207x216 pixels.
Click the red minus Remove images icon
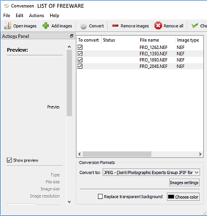coord(115,25)
